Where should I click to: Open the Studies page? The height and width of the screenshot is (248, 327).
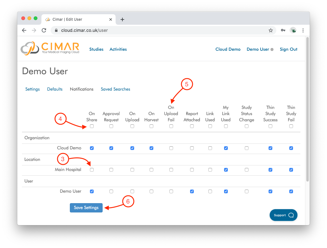point(96,49)
